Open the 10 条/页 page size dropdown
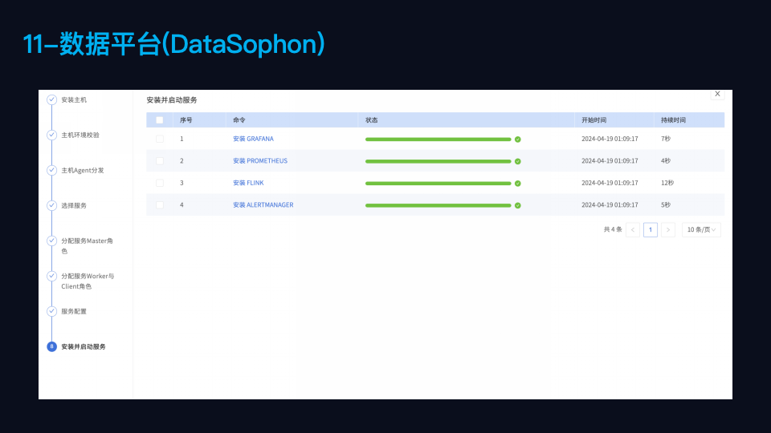771x433 pixels. 701,230
